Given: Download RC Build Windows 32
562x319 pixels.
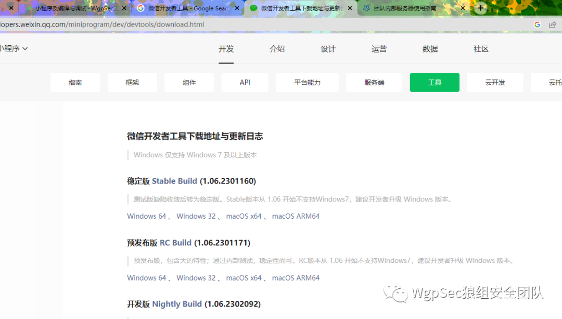Looking at the screenshot, I should coord(196,278).
